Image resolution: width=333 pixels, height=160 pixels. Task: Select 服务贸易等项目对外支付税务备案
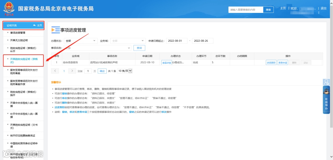(x=23, y=72)
